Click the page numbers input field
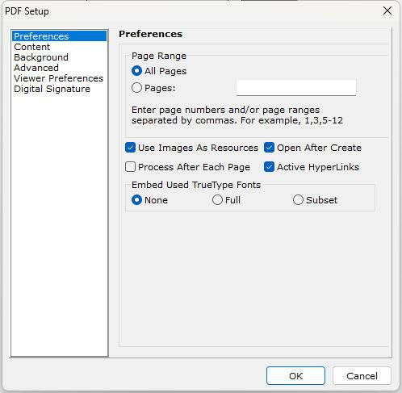This screenshot has width=402, height=393. coord(296,88)
